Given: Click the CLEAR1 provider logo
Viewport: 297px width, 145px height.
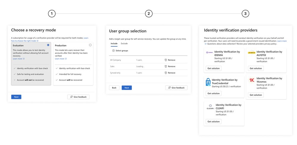Looking at the screenshot, I should [210, 107].
